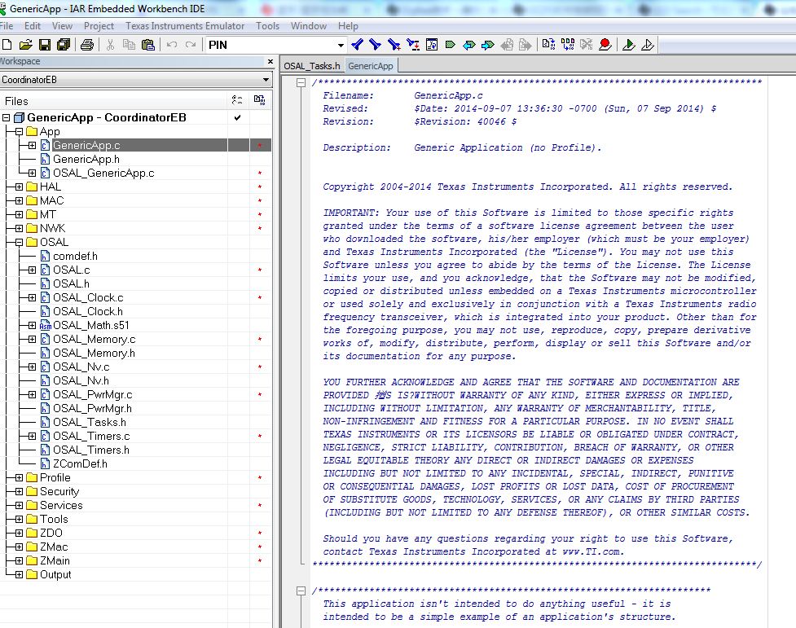Click the Copy icon in the toolbar
796x628 pixels.
click(x=129, y=45)
